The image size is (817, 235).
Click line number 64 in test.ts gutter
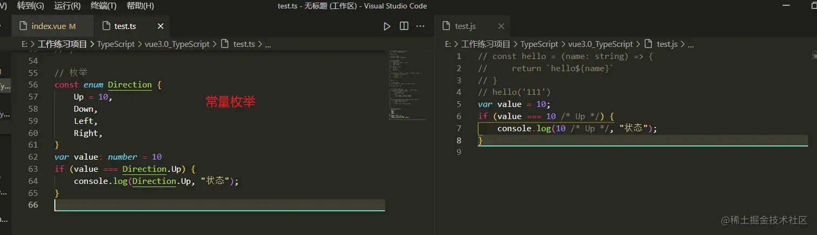pyautogui.click(x=32, y=181)
